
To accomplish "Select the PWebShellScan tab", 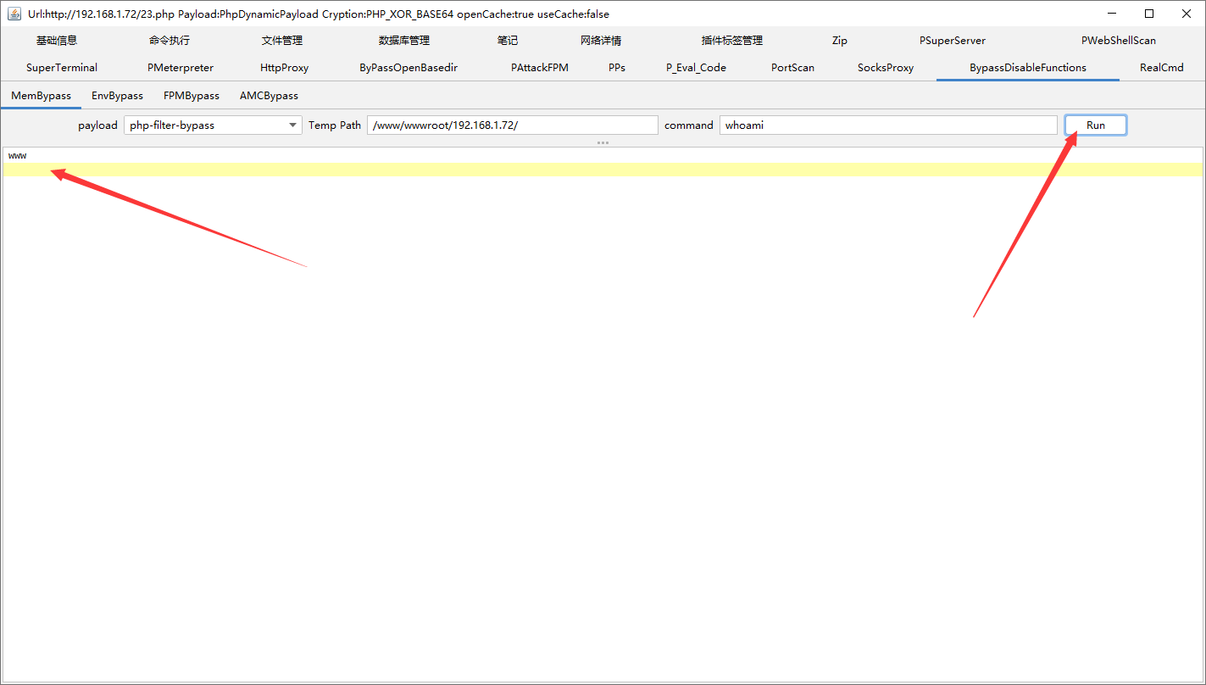I will click(x=1118, y=41).
